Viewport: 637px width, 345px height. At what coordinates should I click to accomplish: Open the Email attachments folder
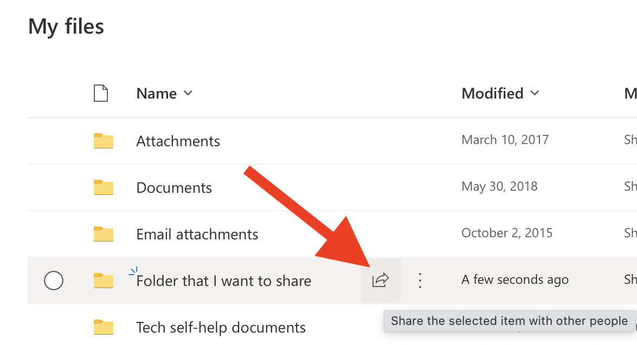coord(197,235)
